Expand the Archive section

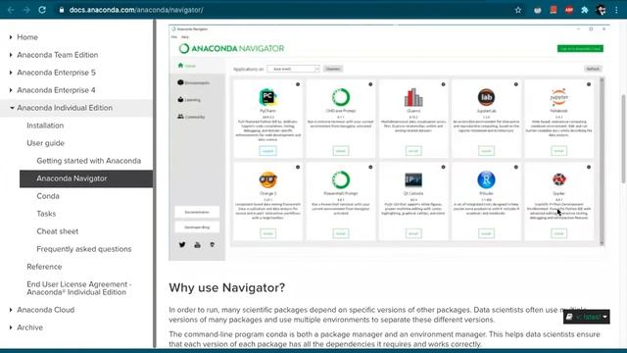pyautogui.click(x=11, y=328)
